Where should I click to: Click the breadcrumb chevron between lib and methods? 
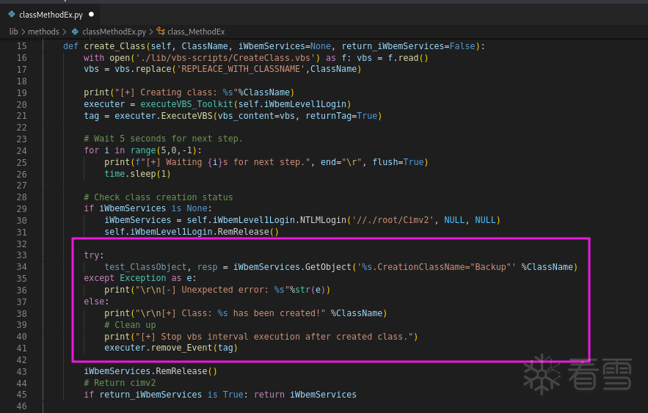point(23,32)
